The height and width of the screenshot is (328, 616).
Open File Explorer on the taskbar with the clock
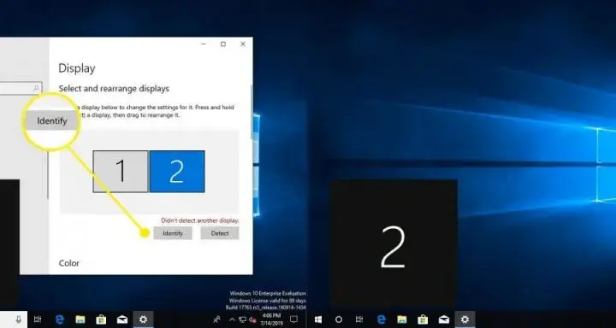point(80,319)
